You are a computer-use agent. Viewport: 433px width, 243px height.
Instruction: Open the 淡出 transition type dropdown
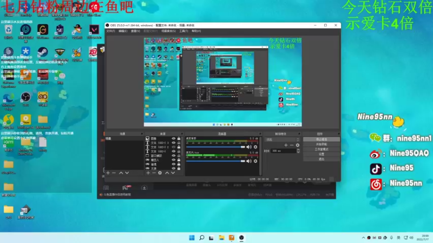(x=282, y=140)
